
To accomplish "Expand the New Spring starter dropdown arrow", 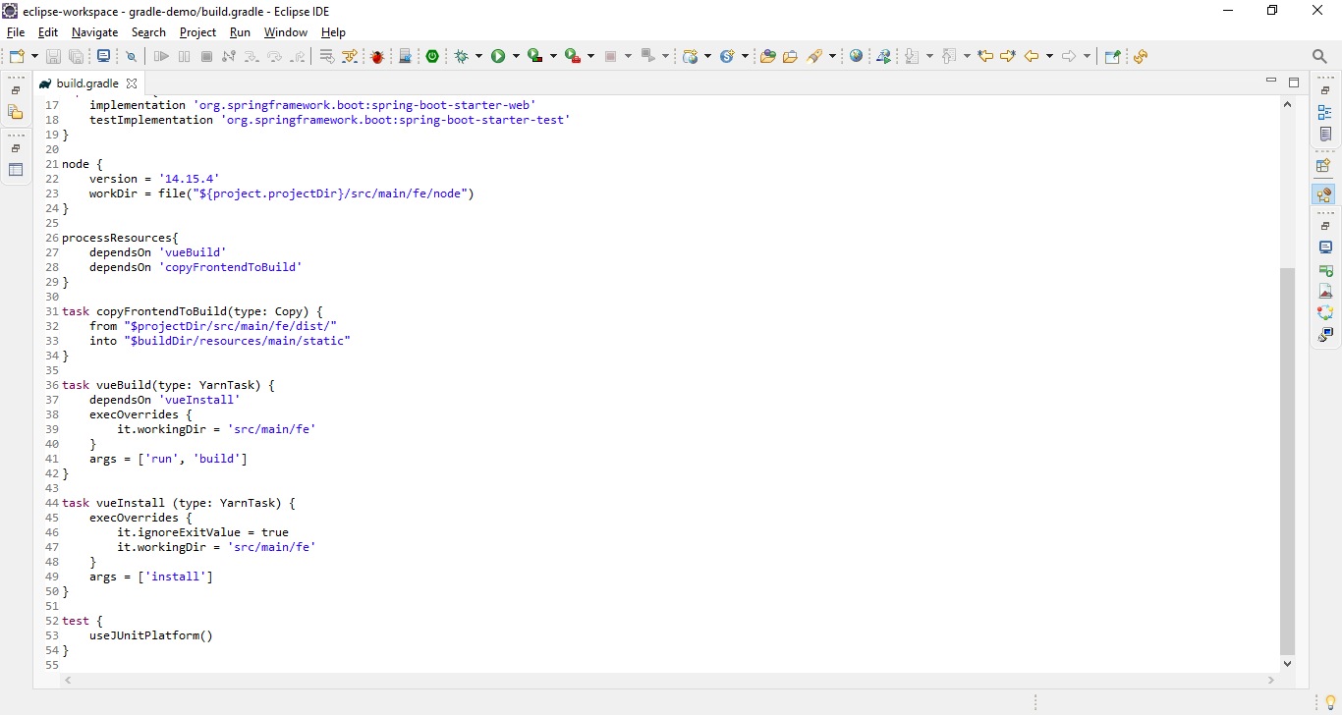I will [x=745, y=56].
